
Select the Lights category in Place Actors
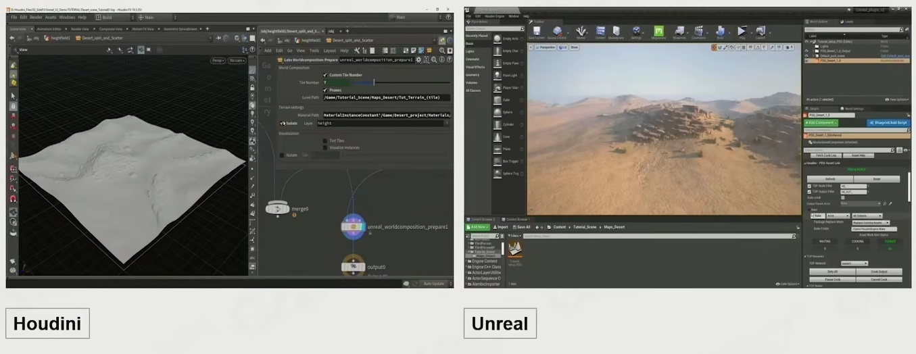click(470, 51)
